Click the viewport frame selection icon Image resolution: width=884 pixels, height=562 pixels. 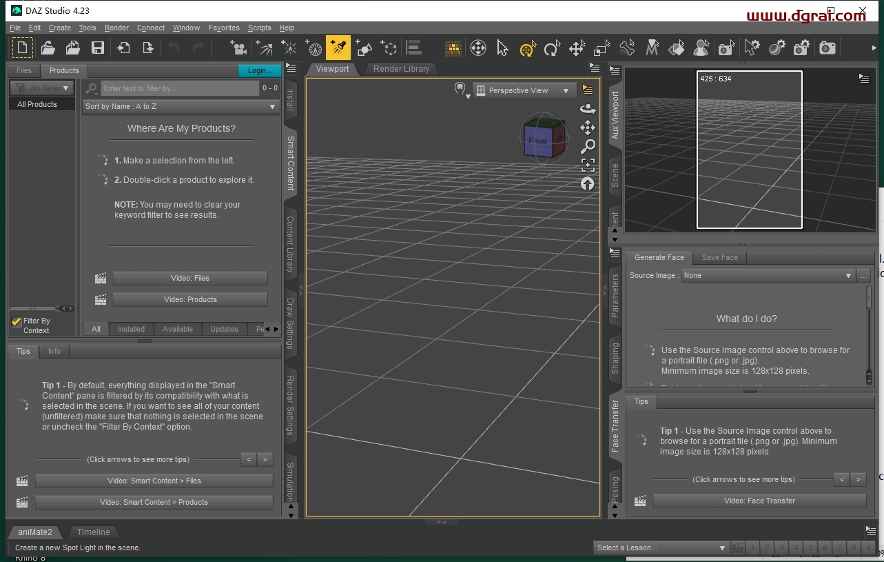588,165
